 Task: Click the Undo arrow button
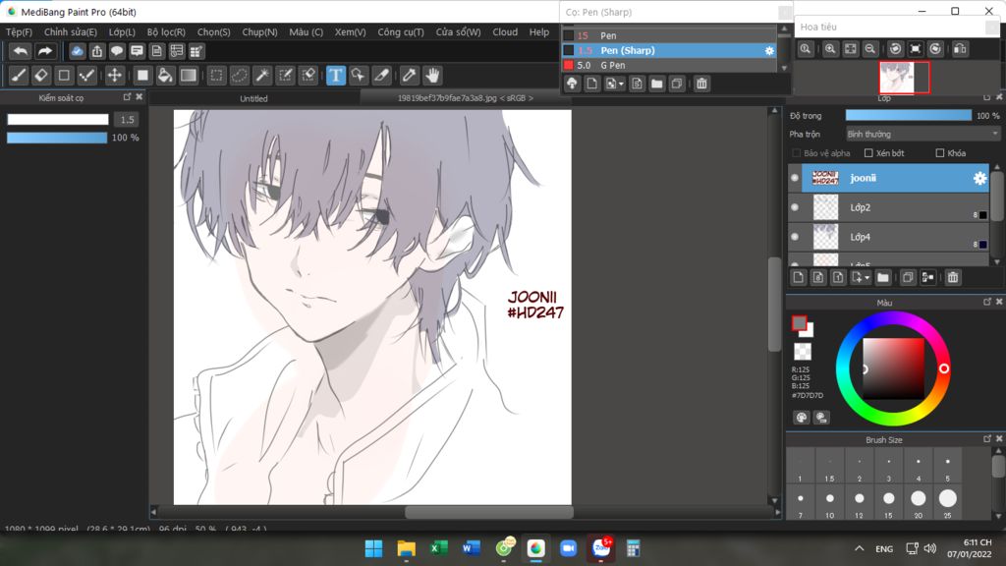coord(20,51)
